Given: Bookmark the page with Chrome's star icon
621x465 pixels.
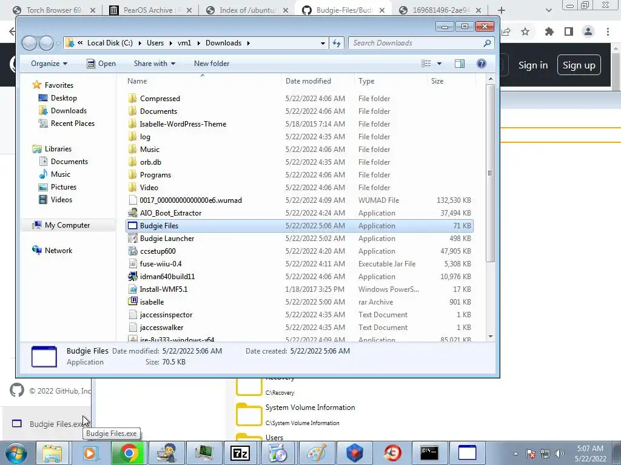Looking at the screenshot, I should [x=525, y=31].
